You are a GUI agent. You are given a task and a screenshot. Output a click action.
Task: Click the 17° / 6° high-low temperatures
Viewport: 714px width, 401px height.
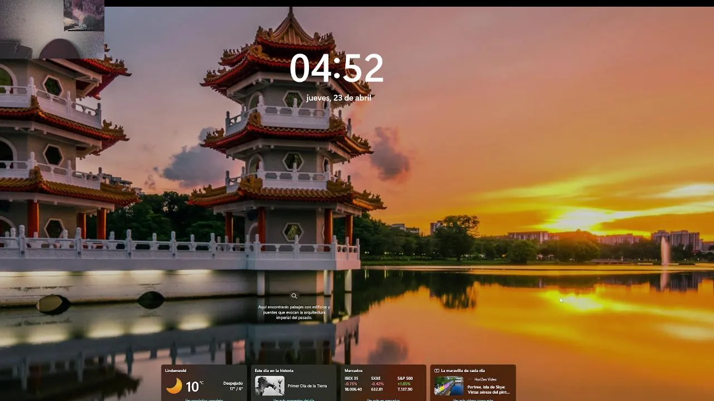click(x=236, y=389)
